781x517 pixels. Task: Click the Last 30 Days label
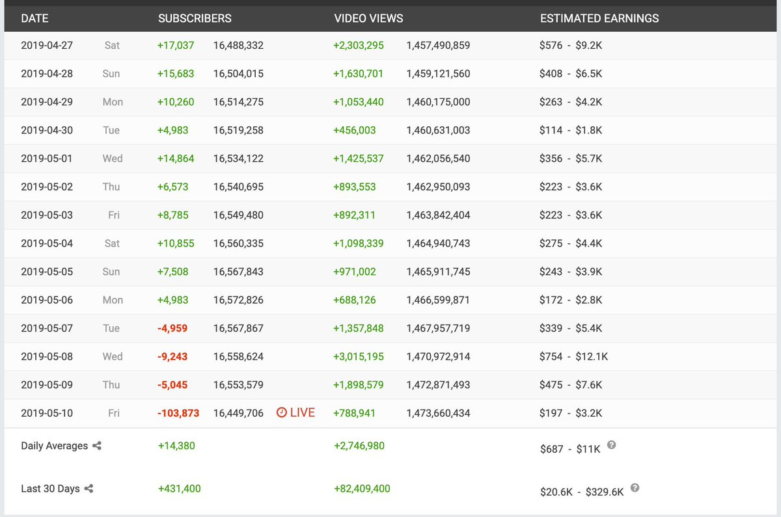(50, 488)
